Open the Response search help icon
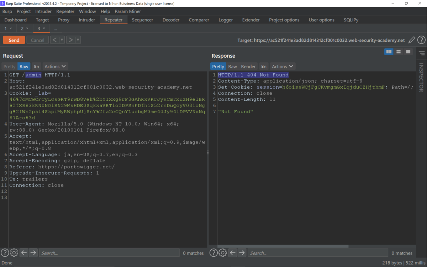Screen dimensions: 427x267 213,253
